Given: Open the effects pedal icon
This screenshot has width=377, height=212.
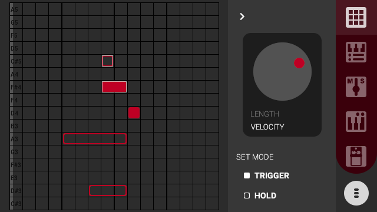Looking at the screenshot, I should pyautogui.click(x=356, y=156).
